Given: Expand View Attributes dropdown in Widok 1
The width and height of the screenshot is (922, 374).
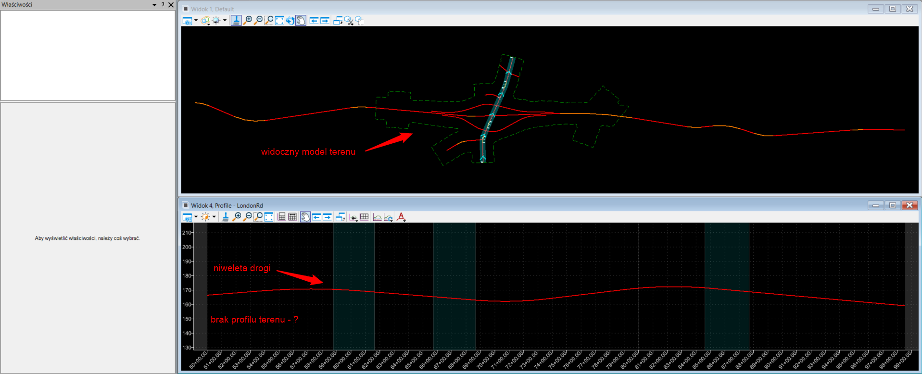Looking at the screenshot, I should coord(196,21).
